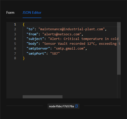
Task: Click the Alert: Critical temperature subject text
Action: click(x=83, y=39)
